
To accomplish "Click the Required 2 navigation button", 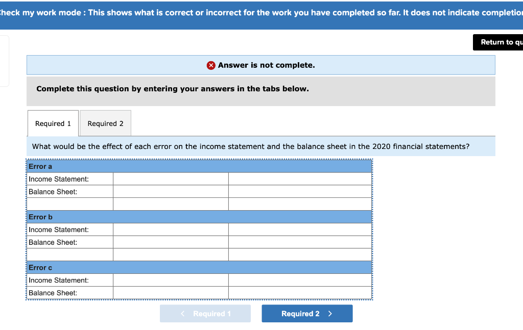I will click(x=307, y=313).
